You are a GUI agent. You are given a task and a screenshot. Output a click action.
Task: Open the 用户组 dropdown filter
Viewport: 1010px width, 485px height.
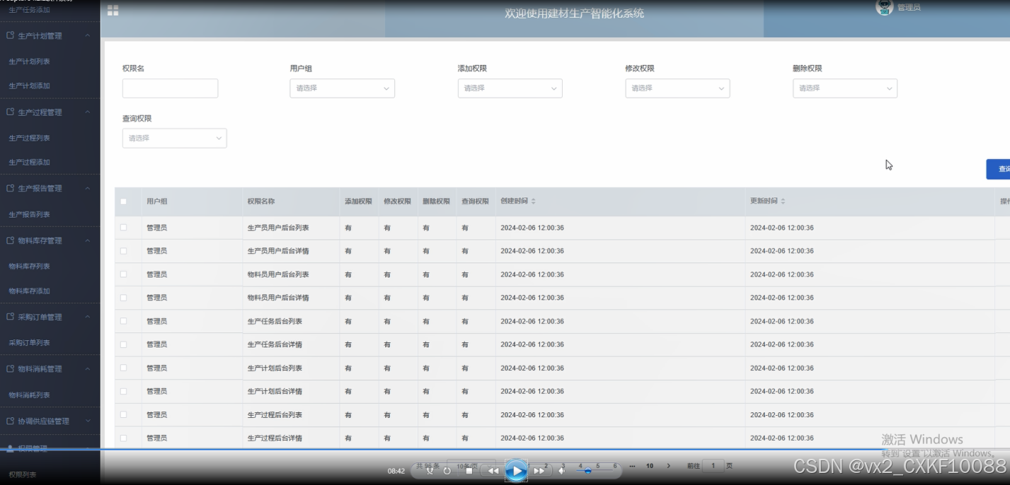pyautogui.click(x=342, y=88)
